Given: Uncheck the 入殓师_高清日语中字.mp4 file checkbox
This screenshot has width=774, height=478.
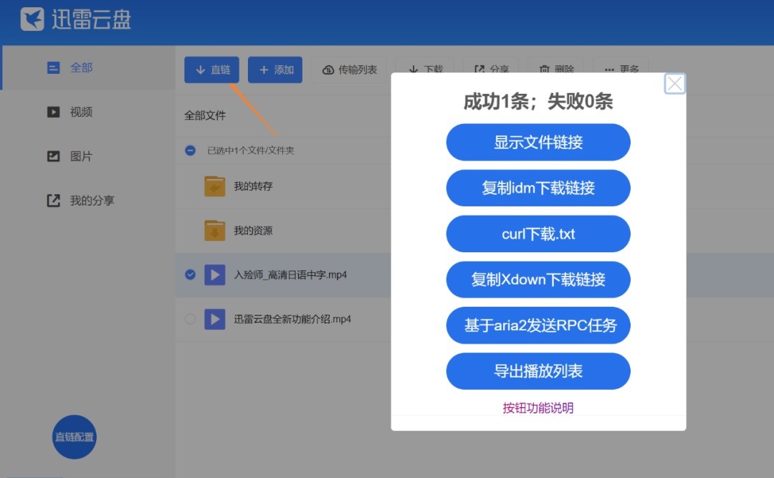Looking at the screenshot, I should [x=190, y=274].
